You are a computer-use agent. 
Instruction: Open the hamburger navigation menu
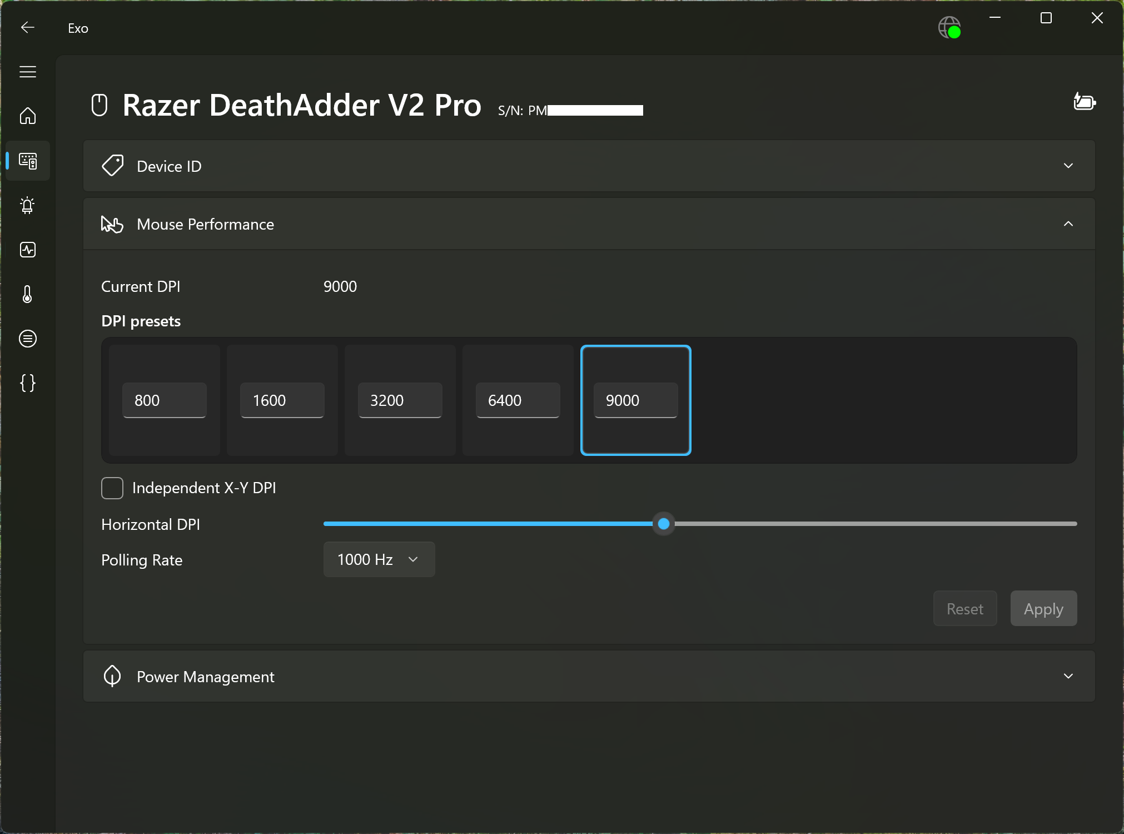(28, 72)
